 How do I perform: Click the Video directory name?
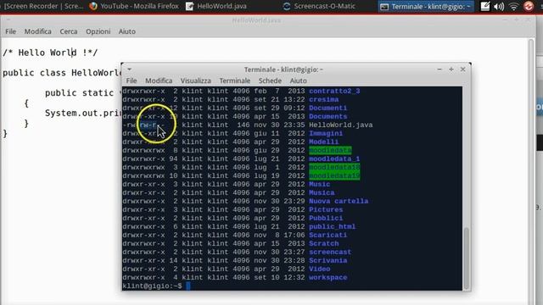point(320,269)
